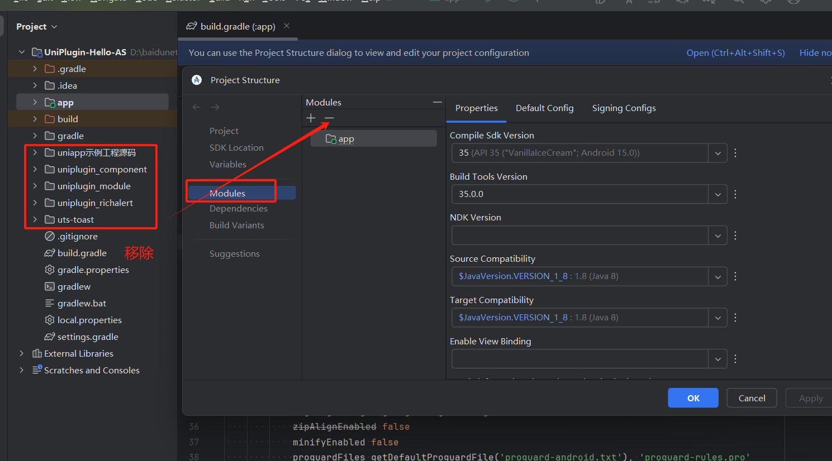This screenshot has width=832, height=461.
Task: Open build.gradle in the project tree
Action: tap(75, 253)
